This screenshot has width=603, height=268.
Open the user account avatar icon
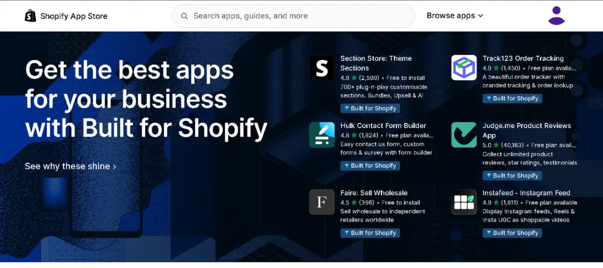556,15
